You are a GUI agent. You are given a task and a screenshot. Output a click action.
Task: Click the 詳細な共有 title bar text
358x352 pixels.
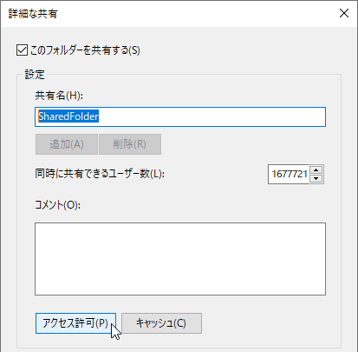click(33, 14)
